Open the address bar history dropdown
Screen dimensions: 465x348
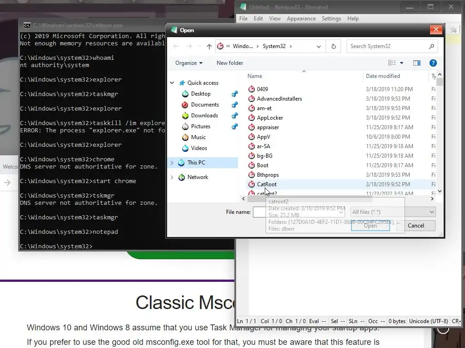coord(319,47)
